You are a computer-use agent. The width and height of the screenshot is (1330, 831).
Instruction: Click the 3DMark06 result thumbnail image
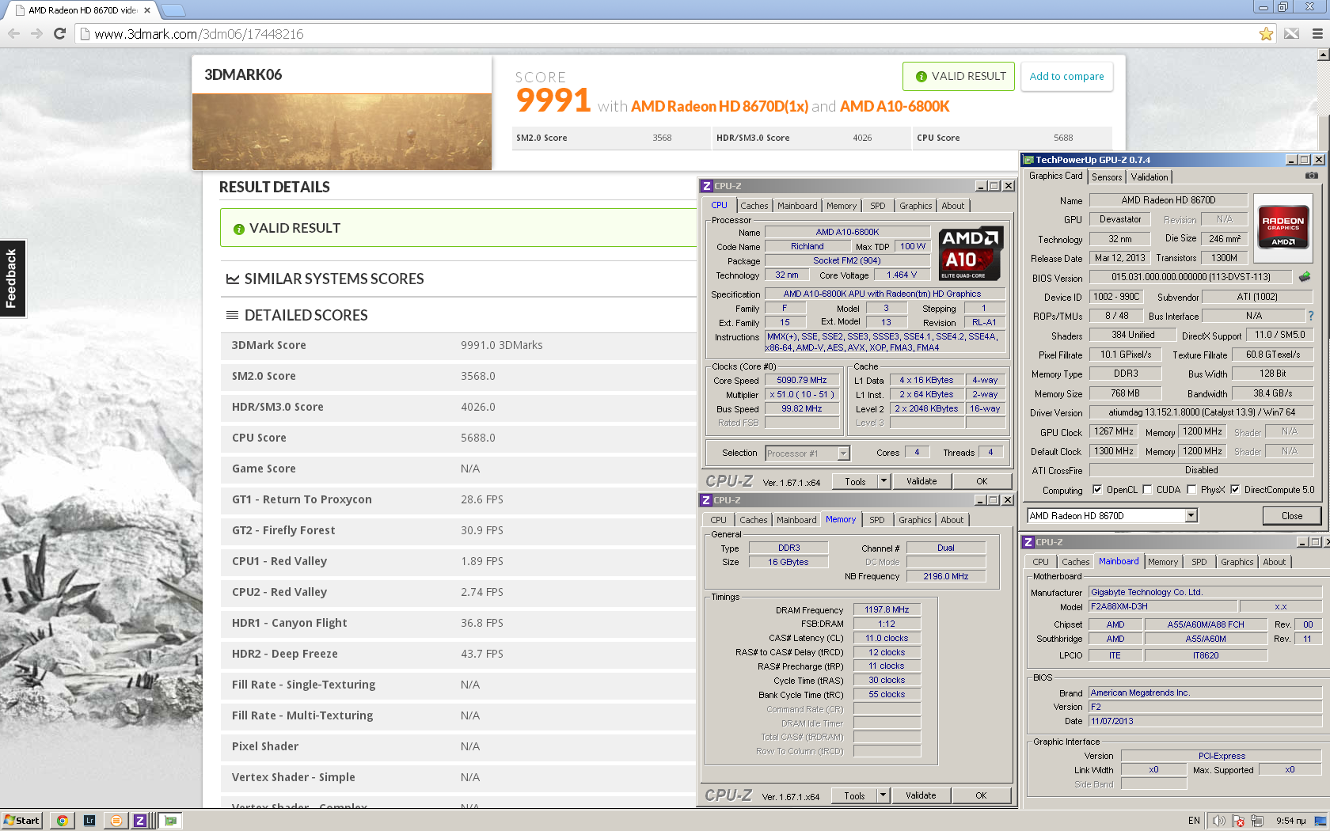coord(342,132)
